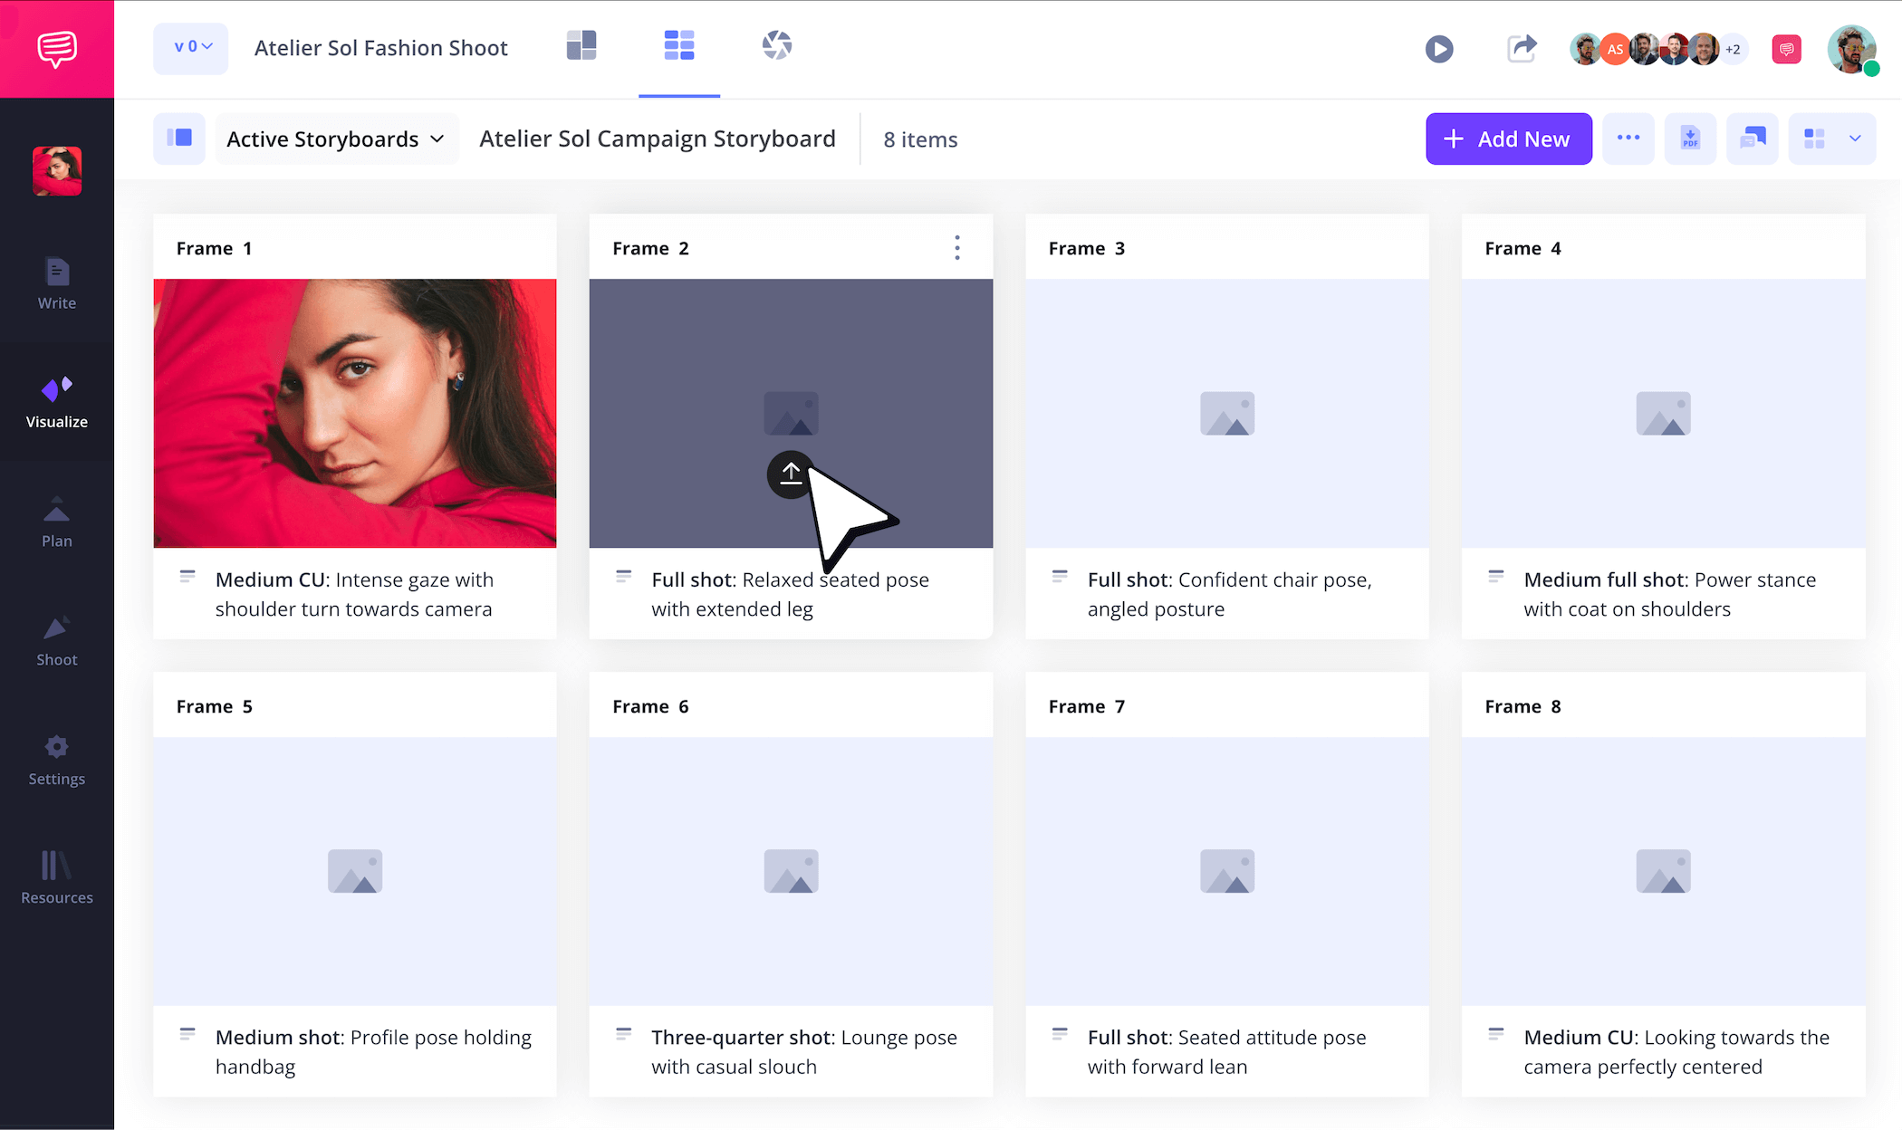The width and height of the screenshot is (1902, 1130).
Task: Click the play presentation icon
Action: tap(1439, 49)
